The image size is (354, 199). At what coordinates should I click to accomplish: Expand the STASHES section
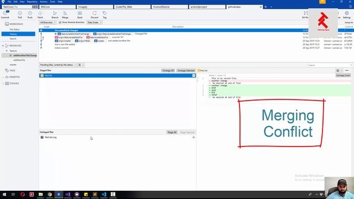(x=3, y=83)
